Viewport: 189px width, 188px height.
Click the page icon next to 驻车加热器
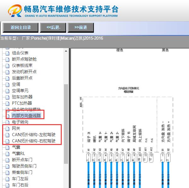8,97
